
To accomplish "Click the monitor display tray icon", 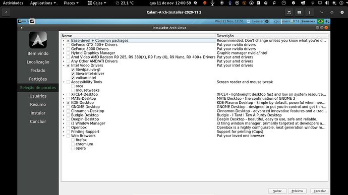I will coord(320,3).
